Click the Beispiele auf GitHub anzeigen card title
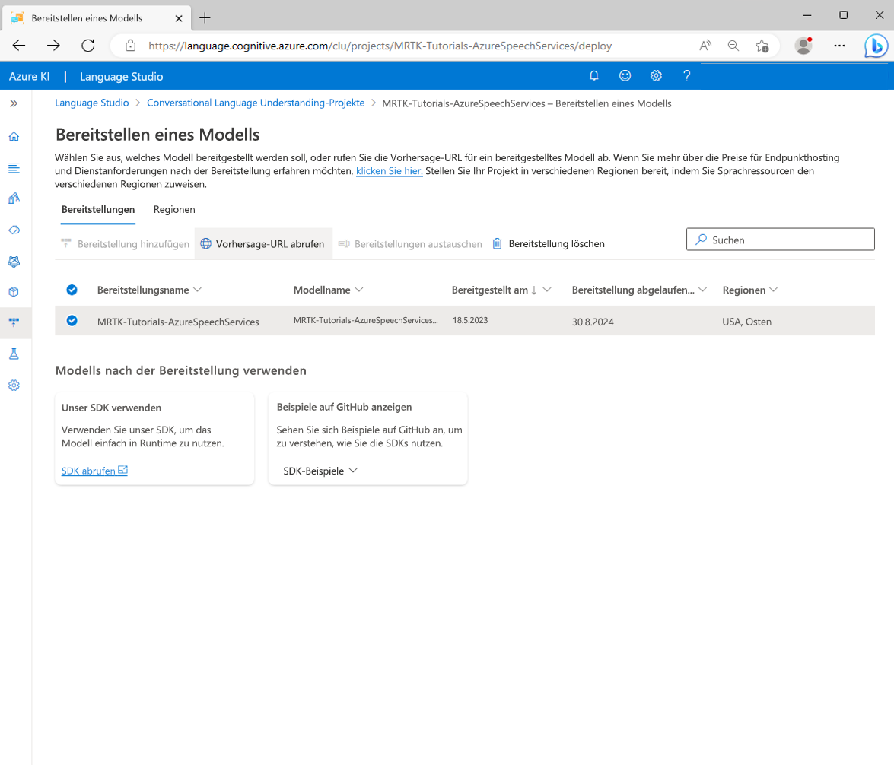Viewport: 894px width, 765px height. 344,407
